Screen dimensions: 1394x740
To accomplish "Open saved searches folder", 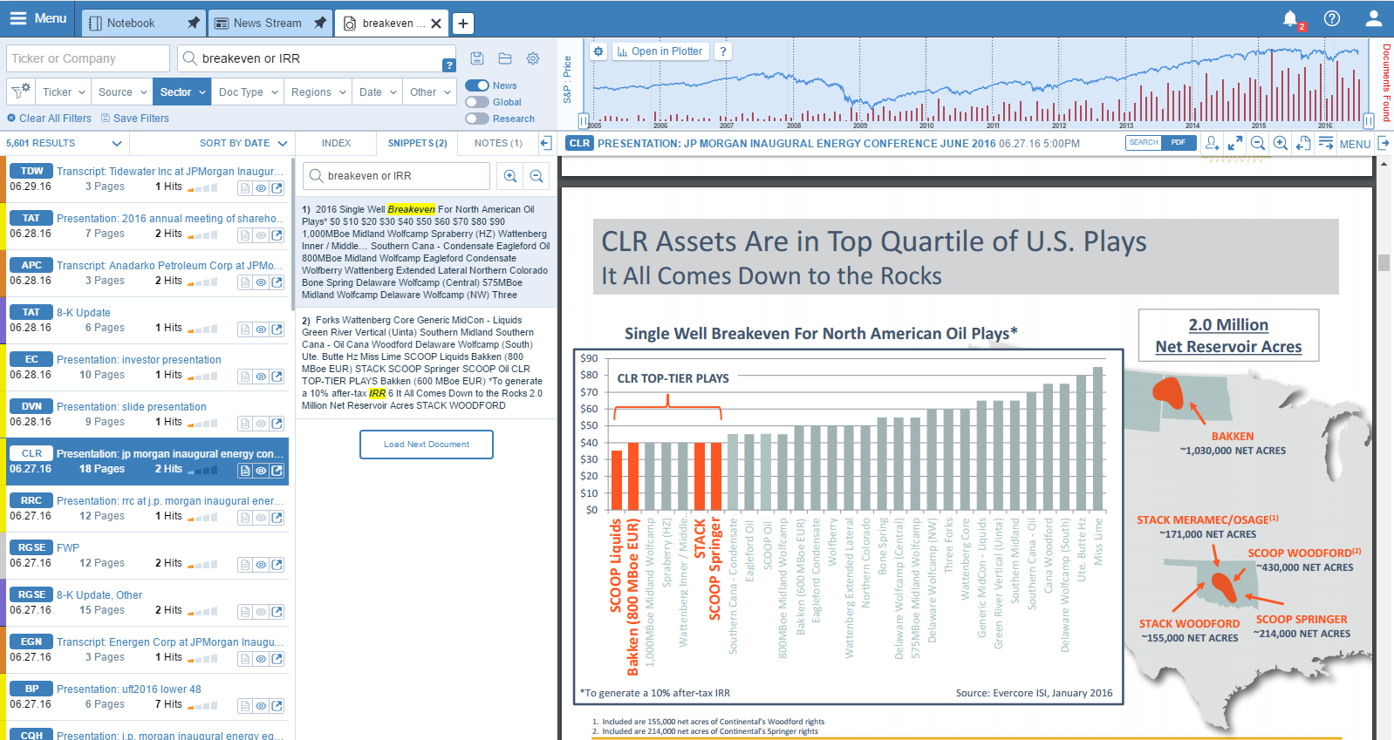I will (505, 58).
